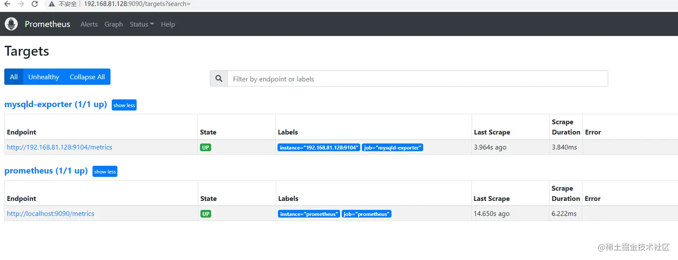Click the Labels header in the mysqld-exporter table
This screenshot has width=678, height=260.
(x=288, y=132)
